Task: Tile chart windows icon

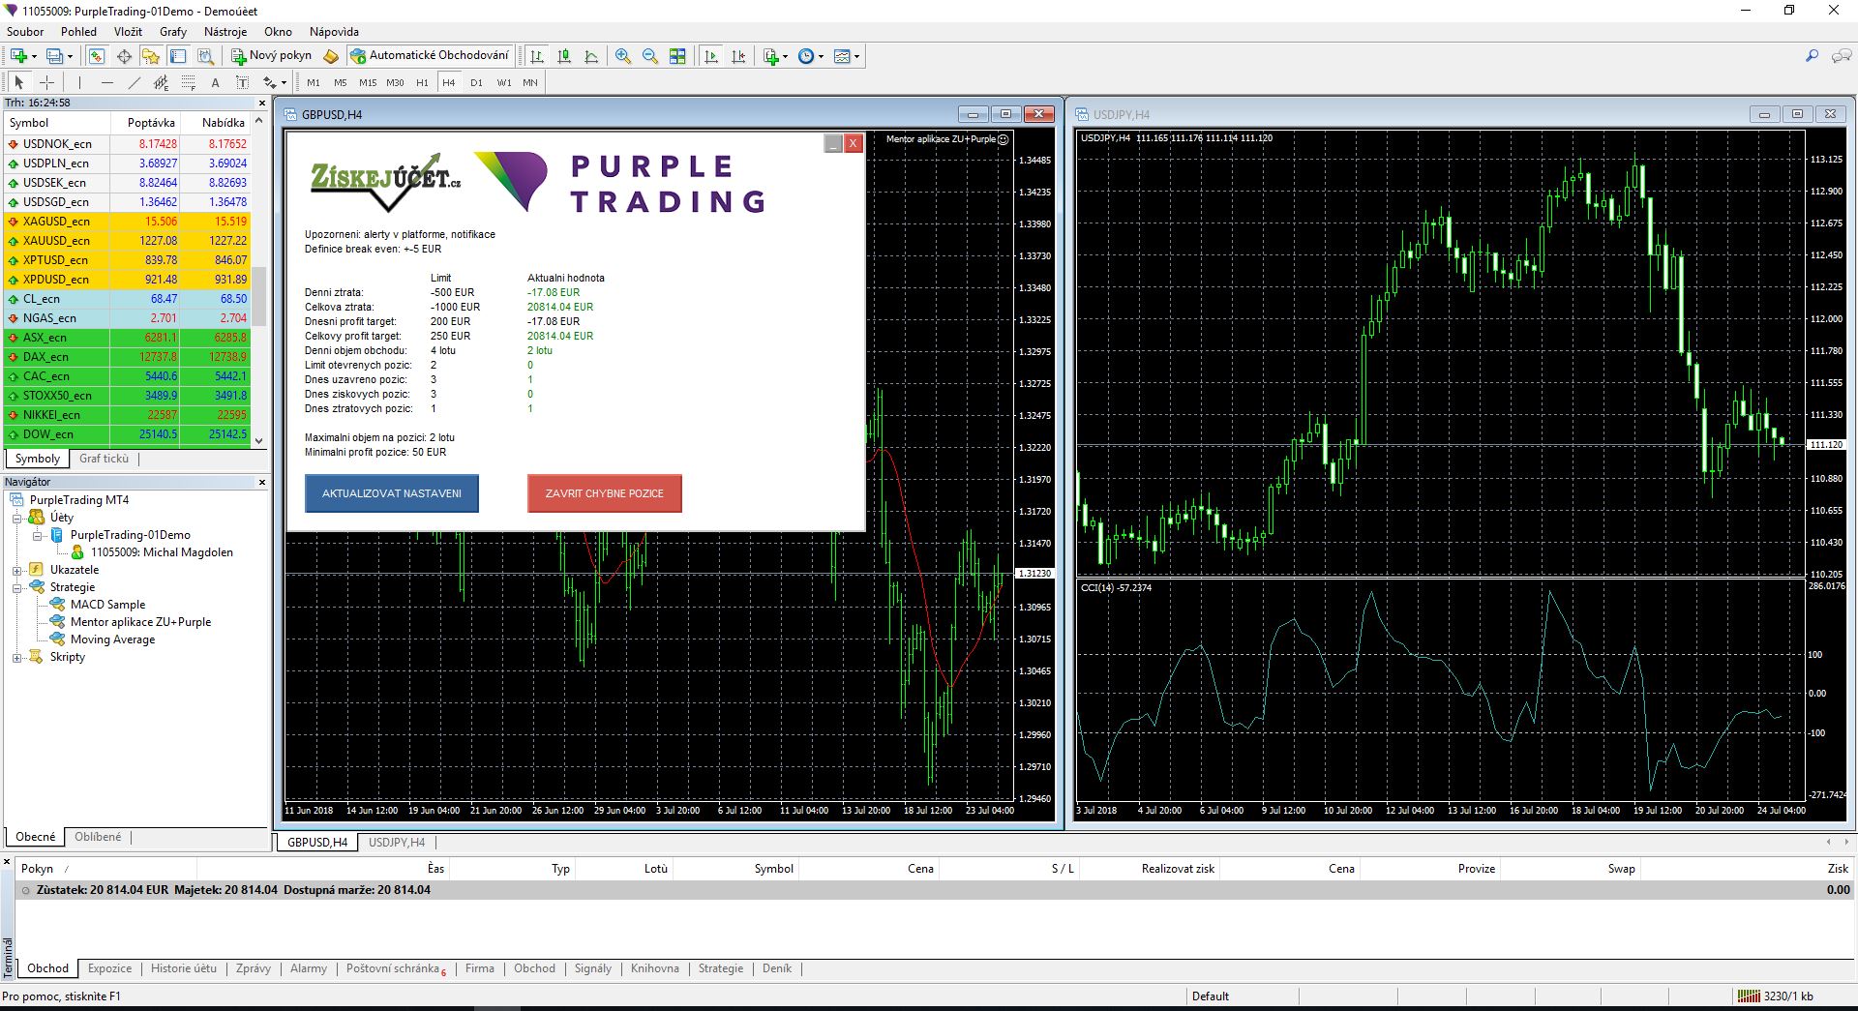Action: [677, 56]
